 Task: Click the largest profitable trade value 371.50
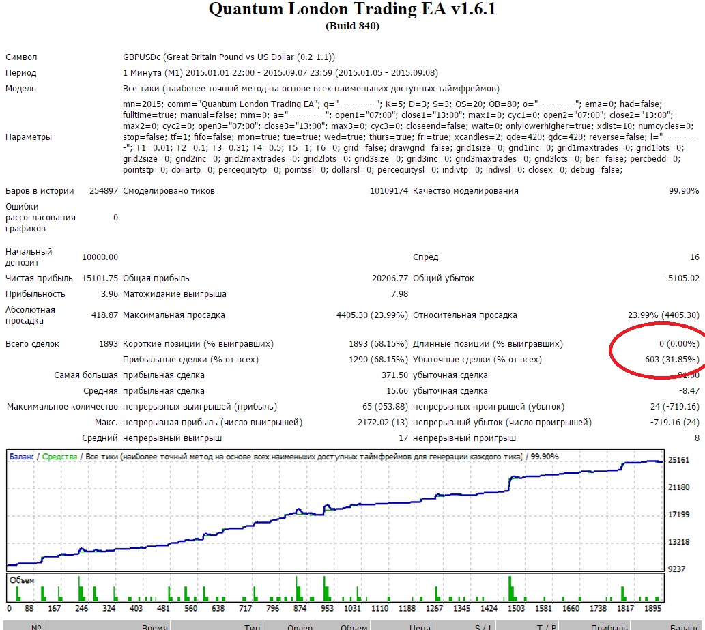(394, 375)
